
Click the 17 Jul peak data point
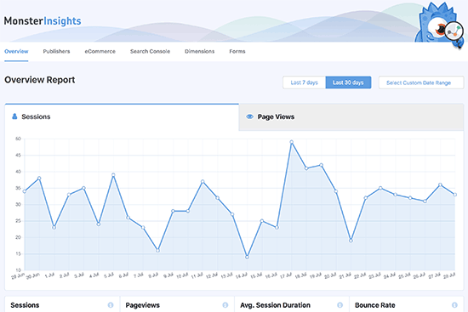coord(292,142)
